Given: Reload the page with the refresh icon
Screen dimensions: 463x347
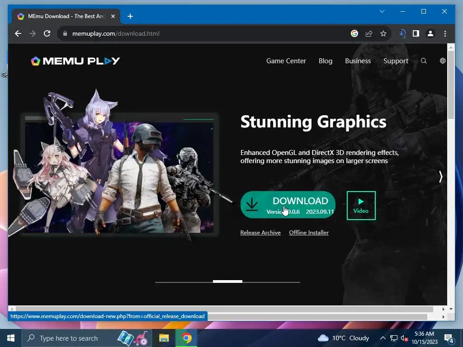Looking at the screenshot, I should (x=47, y=33).
